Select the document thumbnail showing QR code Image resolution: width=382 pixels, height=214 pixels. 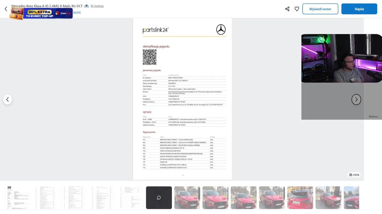pos(17,198)
